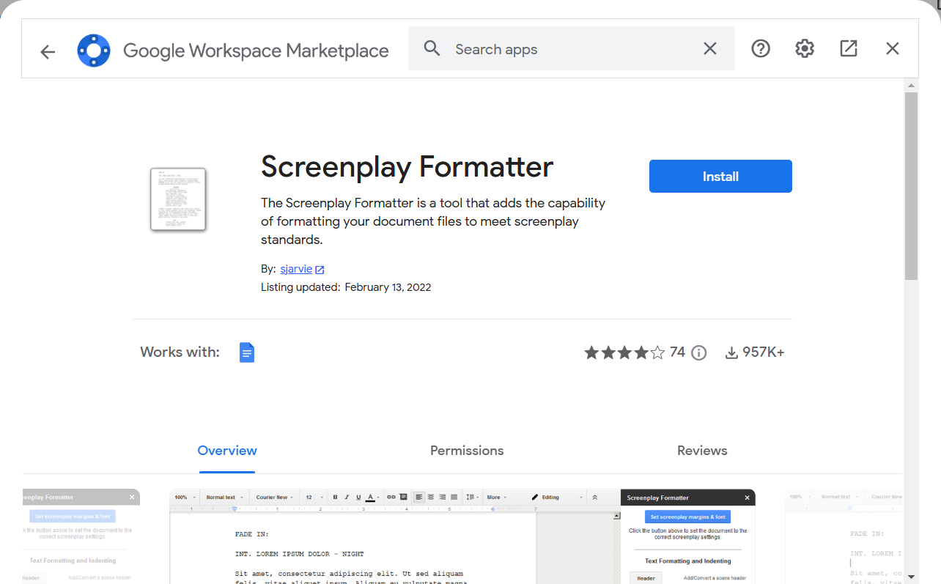
Task: Switch to the Reviews tab
Action: 702,451
